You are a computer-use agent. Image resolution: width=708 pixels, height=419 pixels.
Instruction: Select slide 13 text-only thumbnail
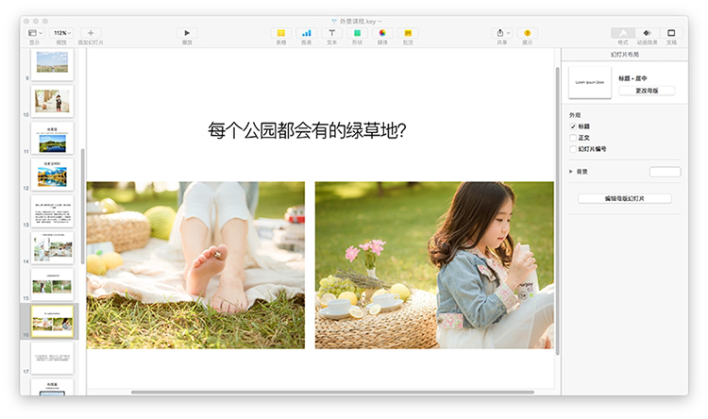[52, 211]
